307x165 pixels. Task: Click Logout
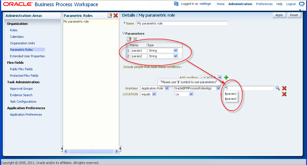(x=291, y=4)
